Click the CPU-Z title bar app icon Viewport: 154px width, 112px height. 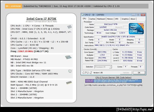tap(83, 15)
